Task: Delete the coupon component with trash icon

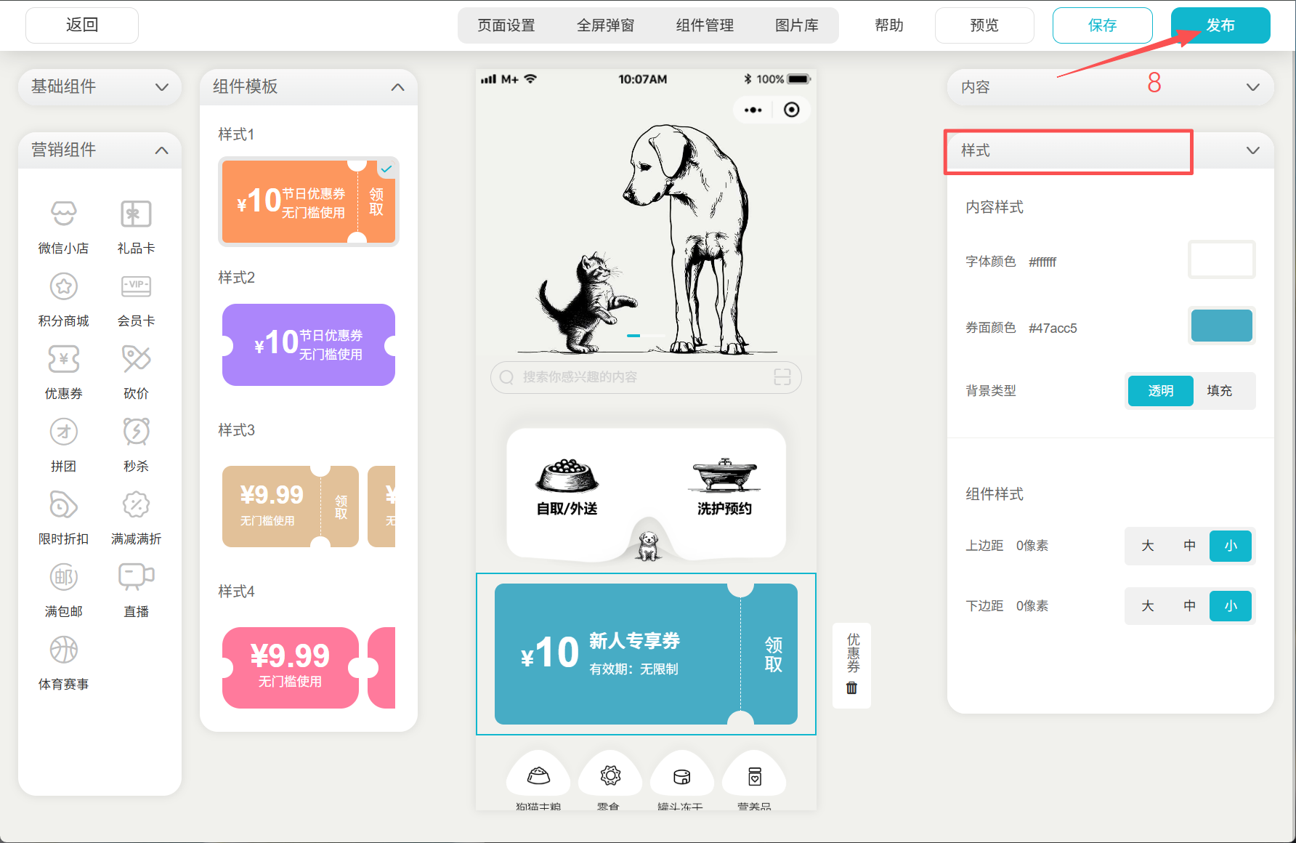Action: [x=851, y=687]
